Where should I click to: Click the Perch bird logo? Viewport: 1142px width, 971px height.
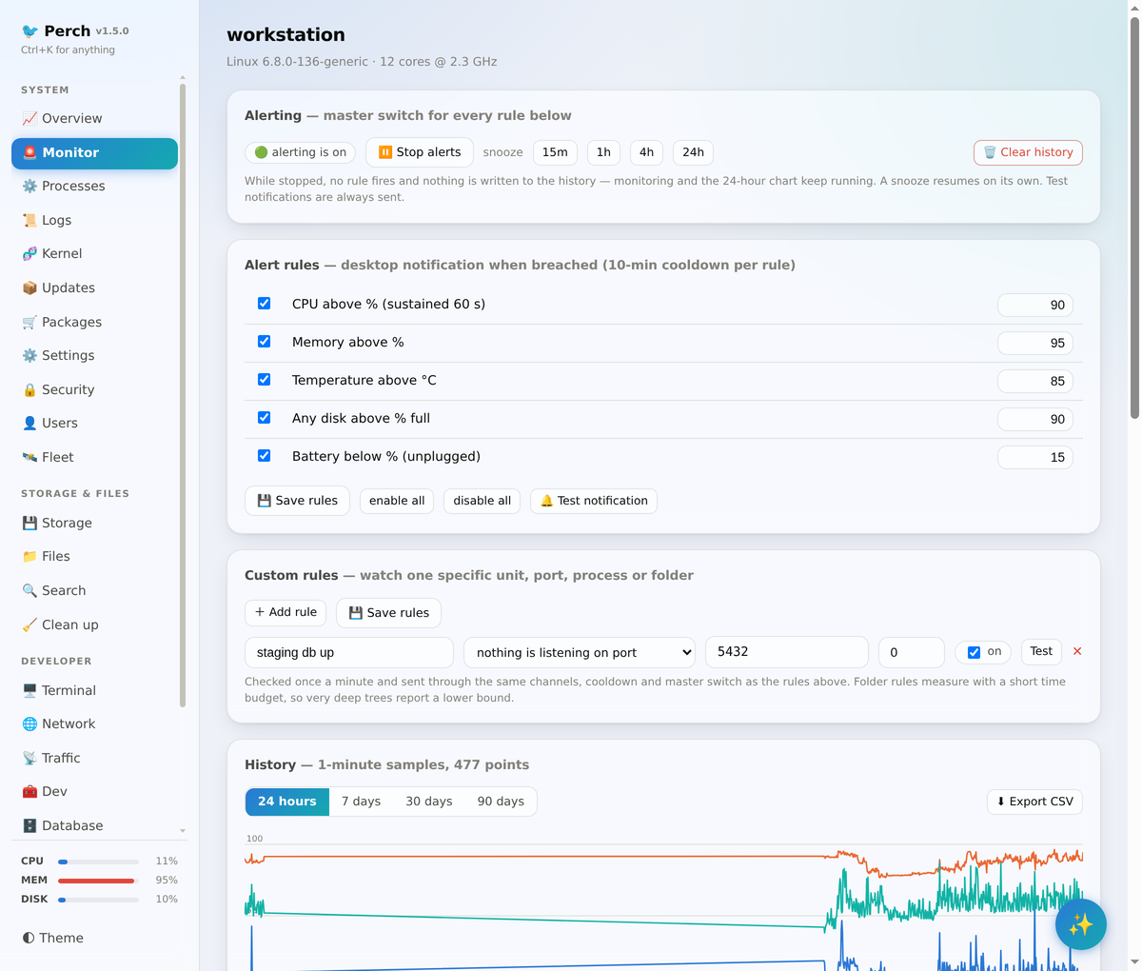(x=30, y=31)
